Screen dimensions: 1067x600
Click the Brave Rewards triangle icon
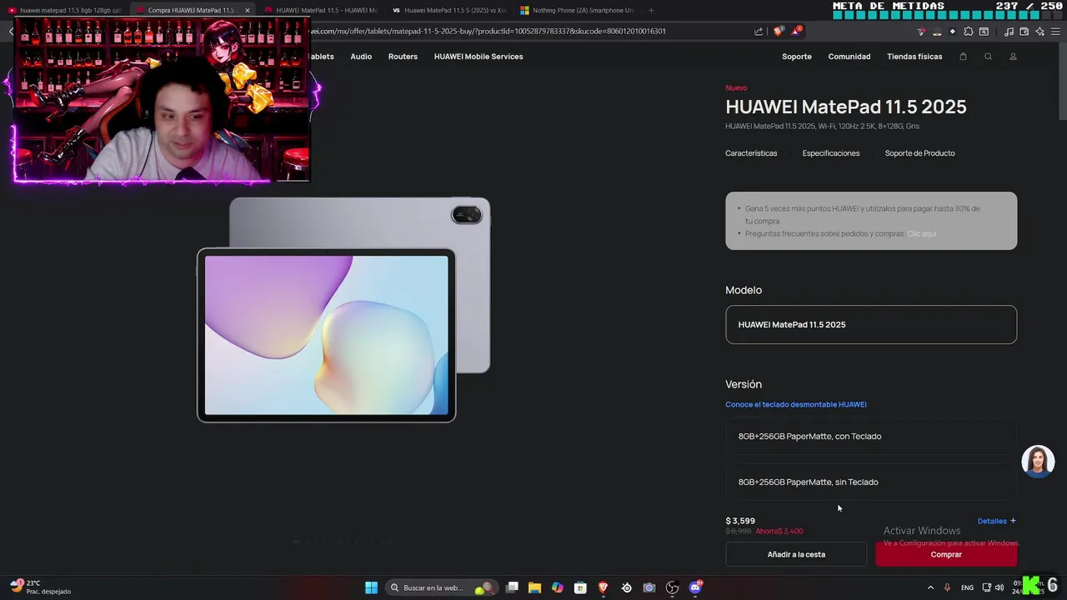click(796, 31)
